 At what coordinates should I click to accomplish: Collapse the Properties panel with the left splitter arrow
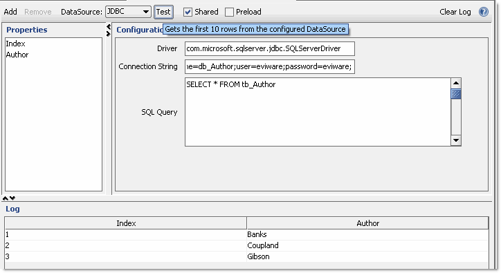point(109,27)
